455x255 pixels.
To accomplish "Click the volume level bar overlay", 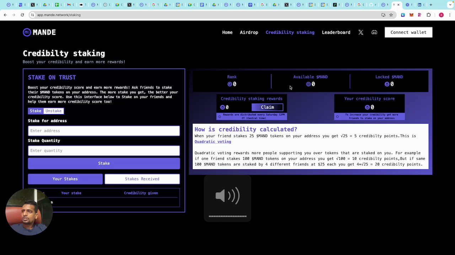I will point(227,216).
